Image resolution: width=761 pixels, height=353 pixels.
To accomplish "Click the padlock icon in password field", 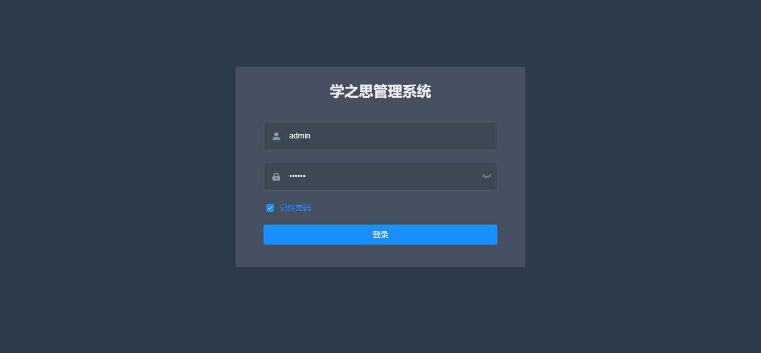I will pyautogui.click(x=276, y=177).
